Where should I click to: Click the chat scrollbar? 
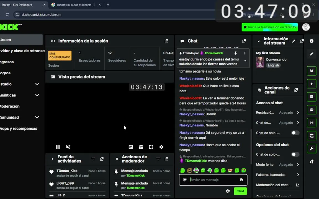(251, 146)
